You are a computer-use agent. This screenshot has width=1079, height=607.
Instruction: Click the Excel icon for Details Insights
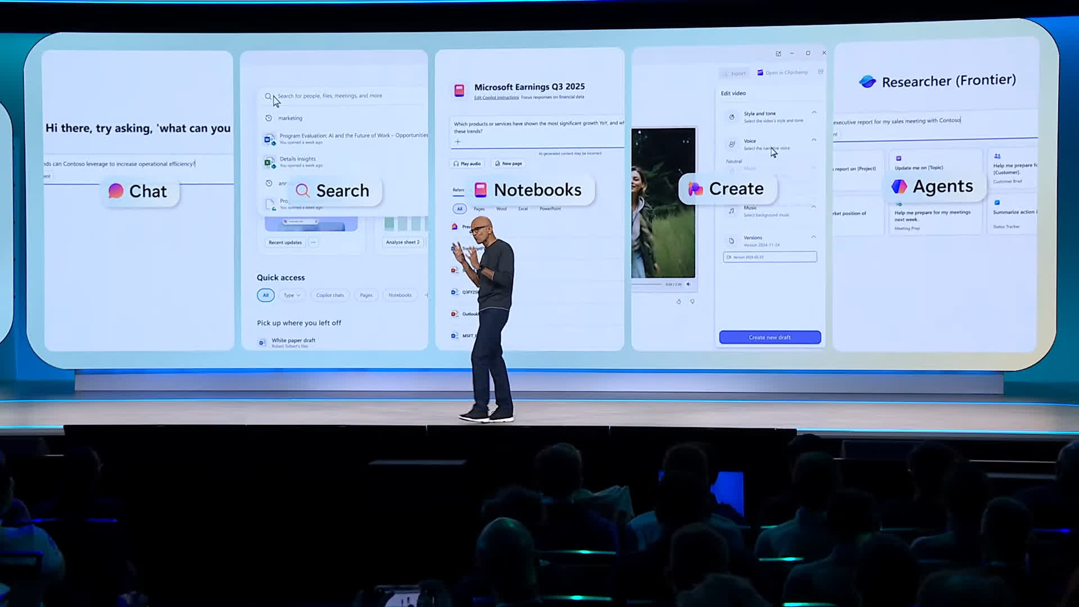[x=269, y=162]
